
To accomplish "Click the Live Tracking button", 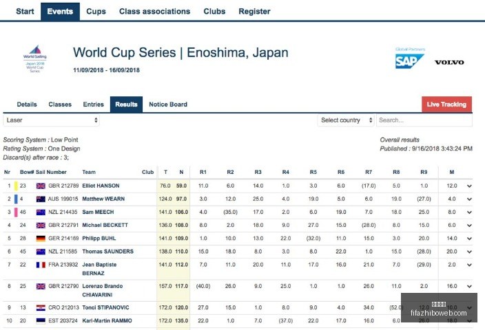I will [x=446, y=104].
